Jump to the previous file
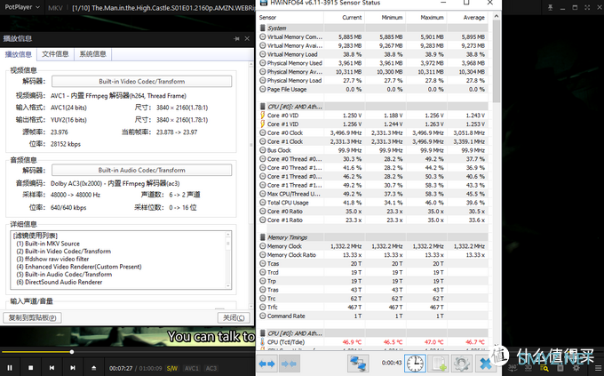 click(x=52, y=368)
